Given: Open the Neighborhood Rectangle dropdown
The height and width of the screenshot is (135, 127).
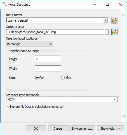Looking at the screenshot, I should [x=30, y=44].
